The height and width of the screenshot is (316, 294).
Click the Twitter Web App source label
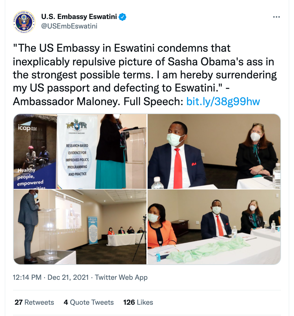[x=121, y=277]
